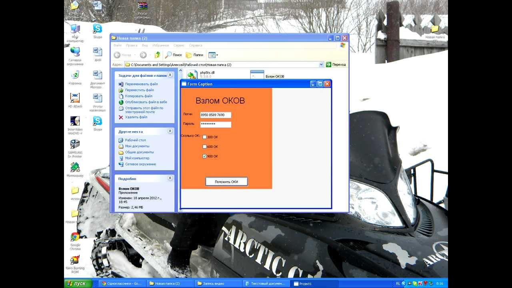The image size is (512, 288).
Task: Switch to Текстовый документ taskbar button
Action: coord(265,284)
